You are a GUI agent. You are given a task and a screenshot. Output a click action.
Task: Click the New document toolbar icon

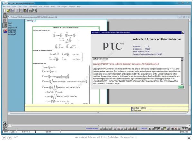(x=5, y=11)
